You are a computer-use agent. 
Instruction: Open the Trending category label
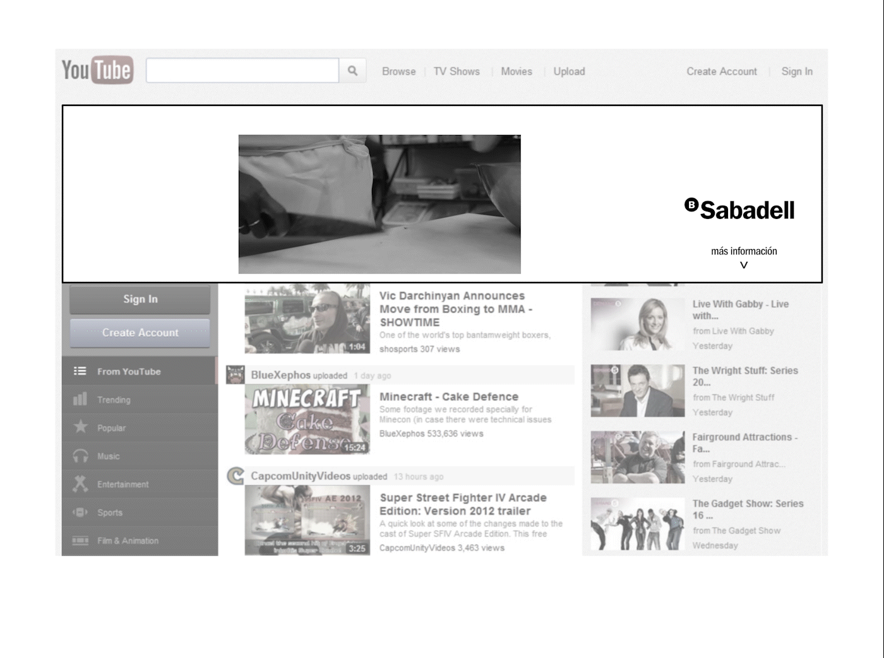114,400
